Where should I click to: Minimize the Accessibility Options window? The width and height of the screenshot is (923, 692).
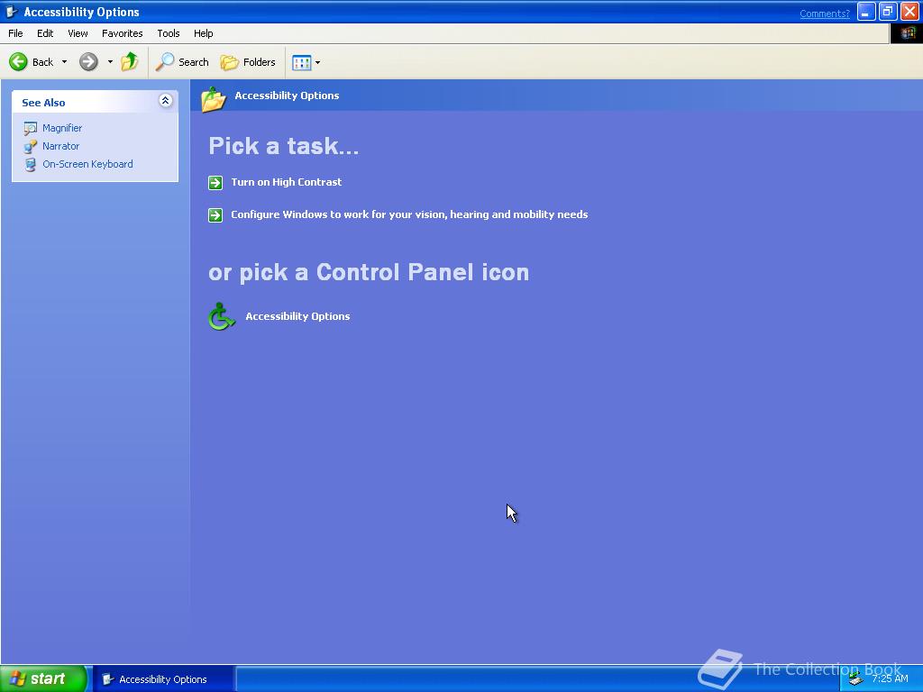click(866, 12)
